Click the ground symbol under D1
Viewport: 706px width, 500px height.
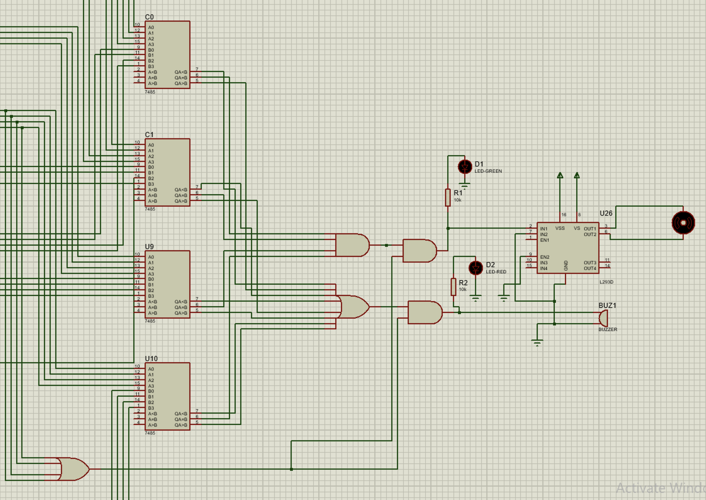465,186
